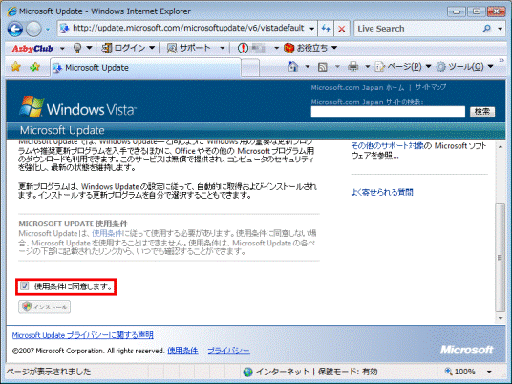Open a new blank tab
The height and width of the screenshot is (384, 512).
250,68
